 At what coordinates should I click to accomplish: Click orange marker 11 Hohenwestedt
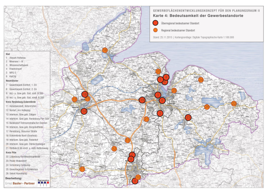(82, 169)
